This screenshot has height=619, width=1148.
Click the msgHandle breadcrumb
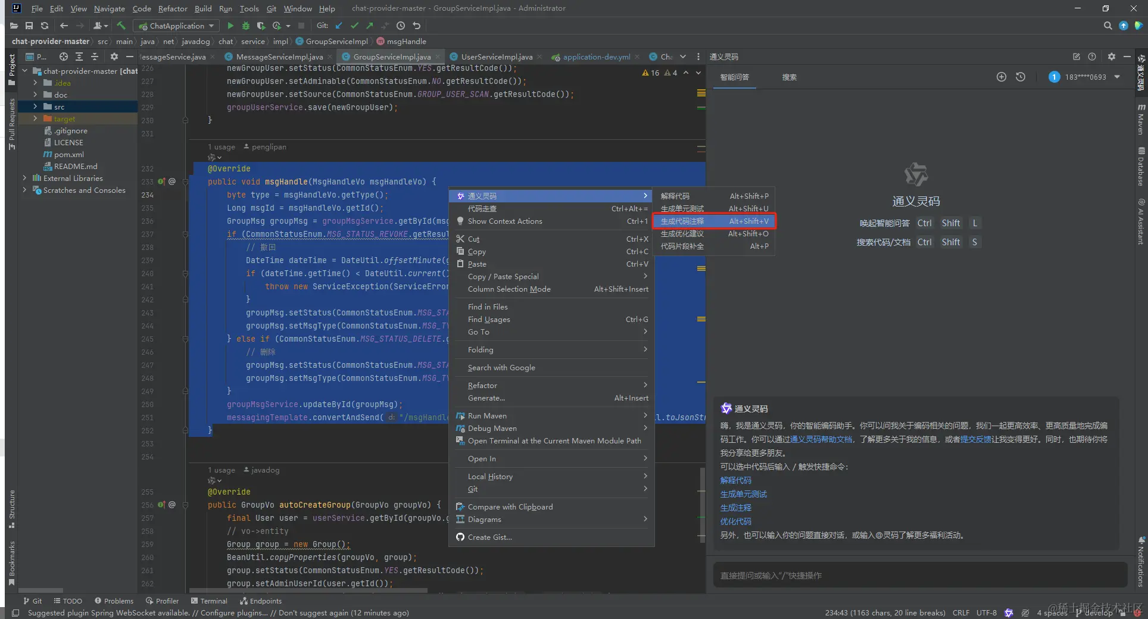coord(401,41)
